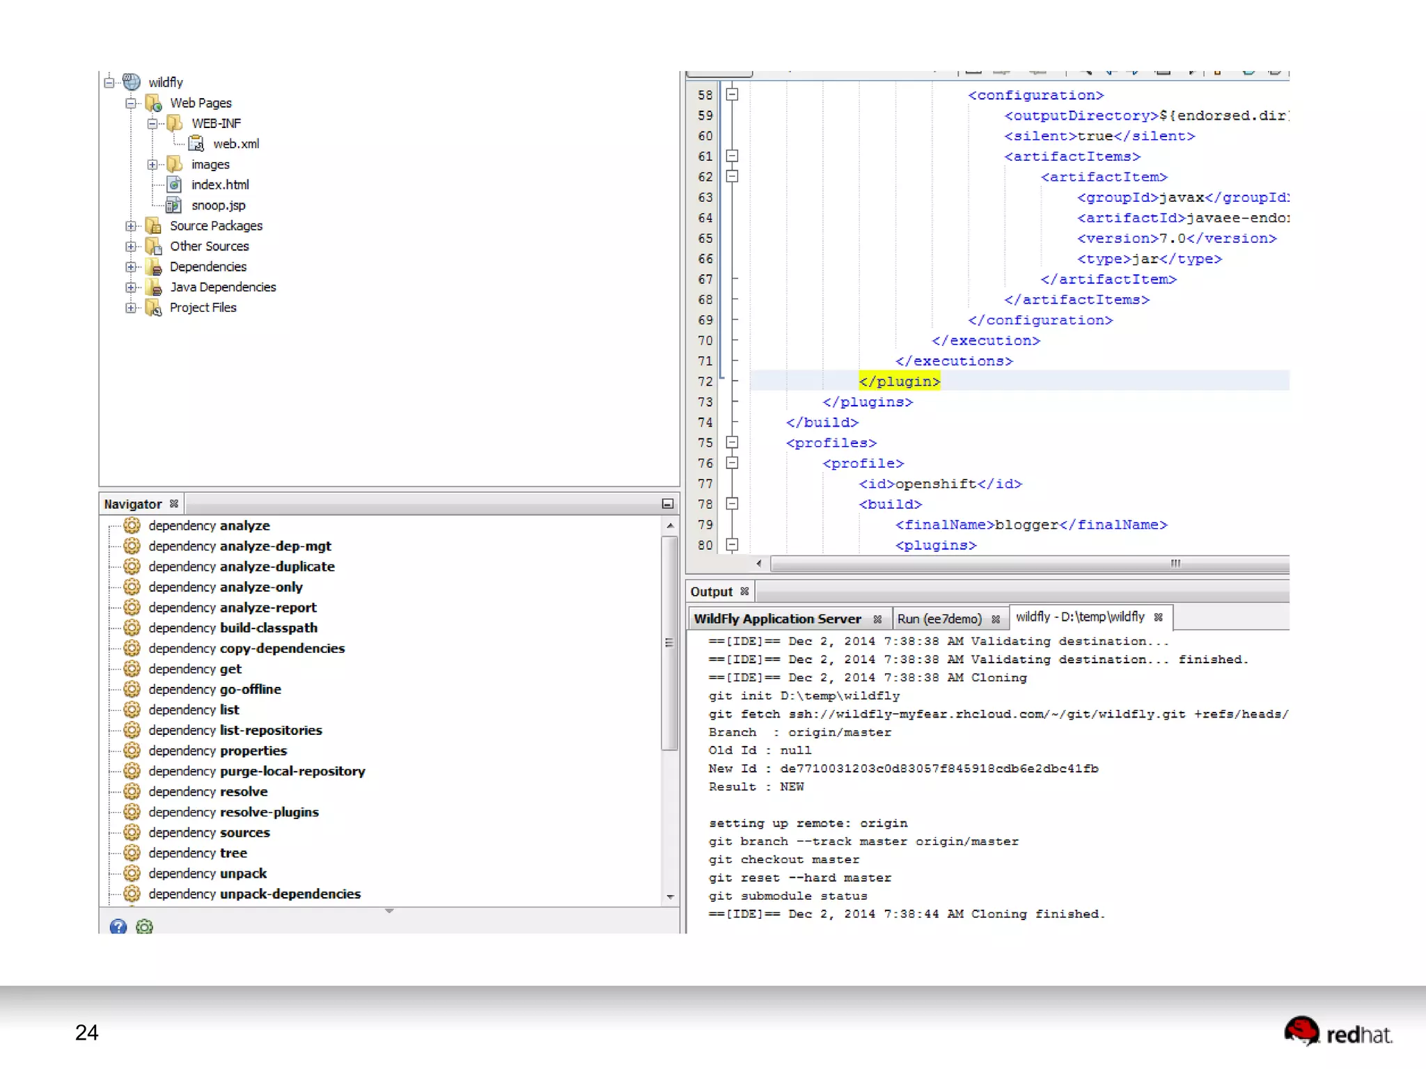Collapse the profiles fold on line 75

[732, 442]
